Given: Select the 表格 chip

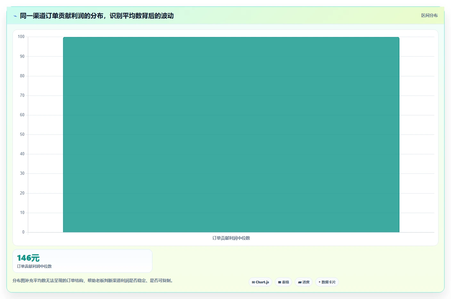Looking at the screenshot, I should tap(283, 282).
